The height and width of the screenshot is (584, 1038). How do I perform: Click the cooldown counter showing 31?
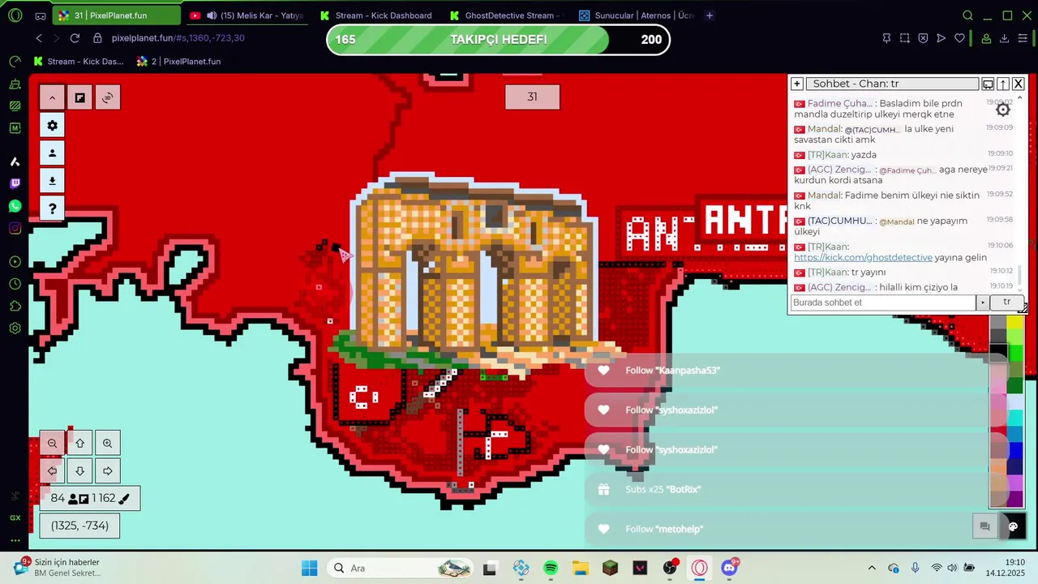[532, 97]
